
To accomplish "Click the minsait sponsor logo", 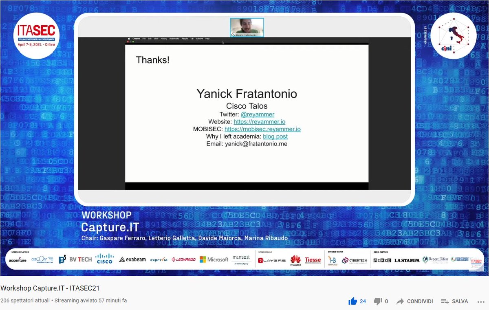I will 242,259.
